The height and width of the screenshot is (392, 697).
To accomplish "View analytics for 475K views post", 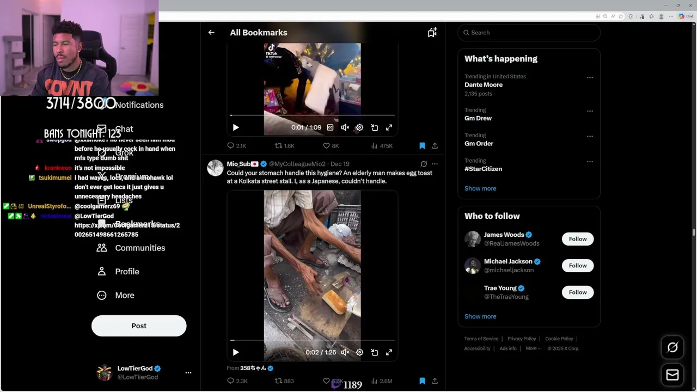I will click(382, 146).
